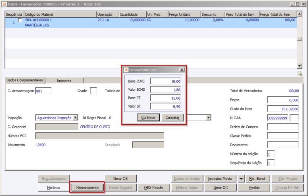Click the Gerar OC button
Screen dimensions: 308x196
click(221, 188)
